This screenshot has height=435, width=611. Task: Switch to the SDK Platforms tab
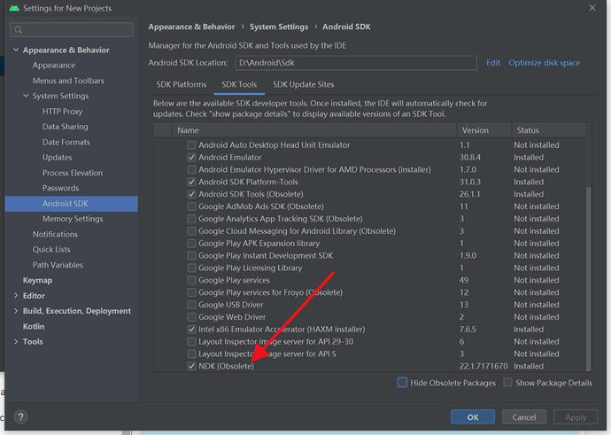coord(182,85)
